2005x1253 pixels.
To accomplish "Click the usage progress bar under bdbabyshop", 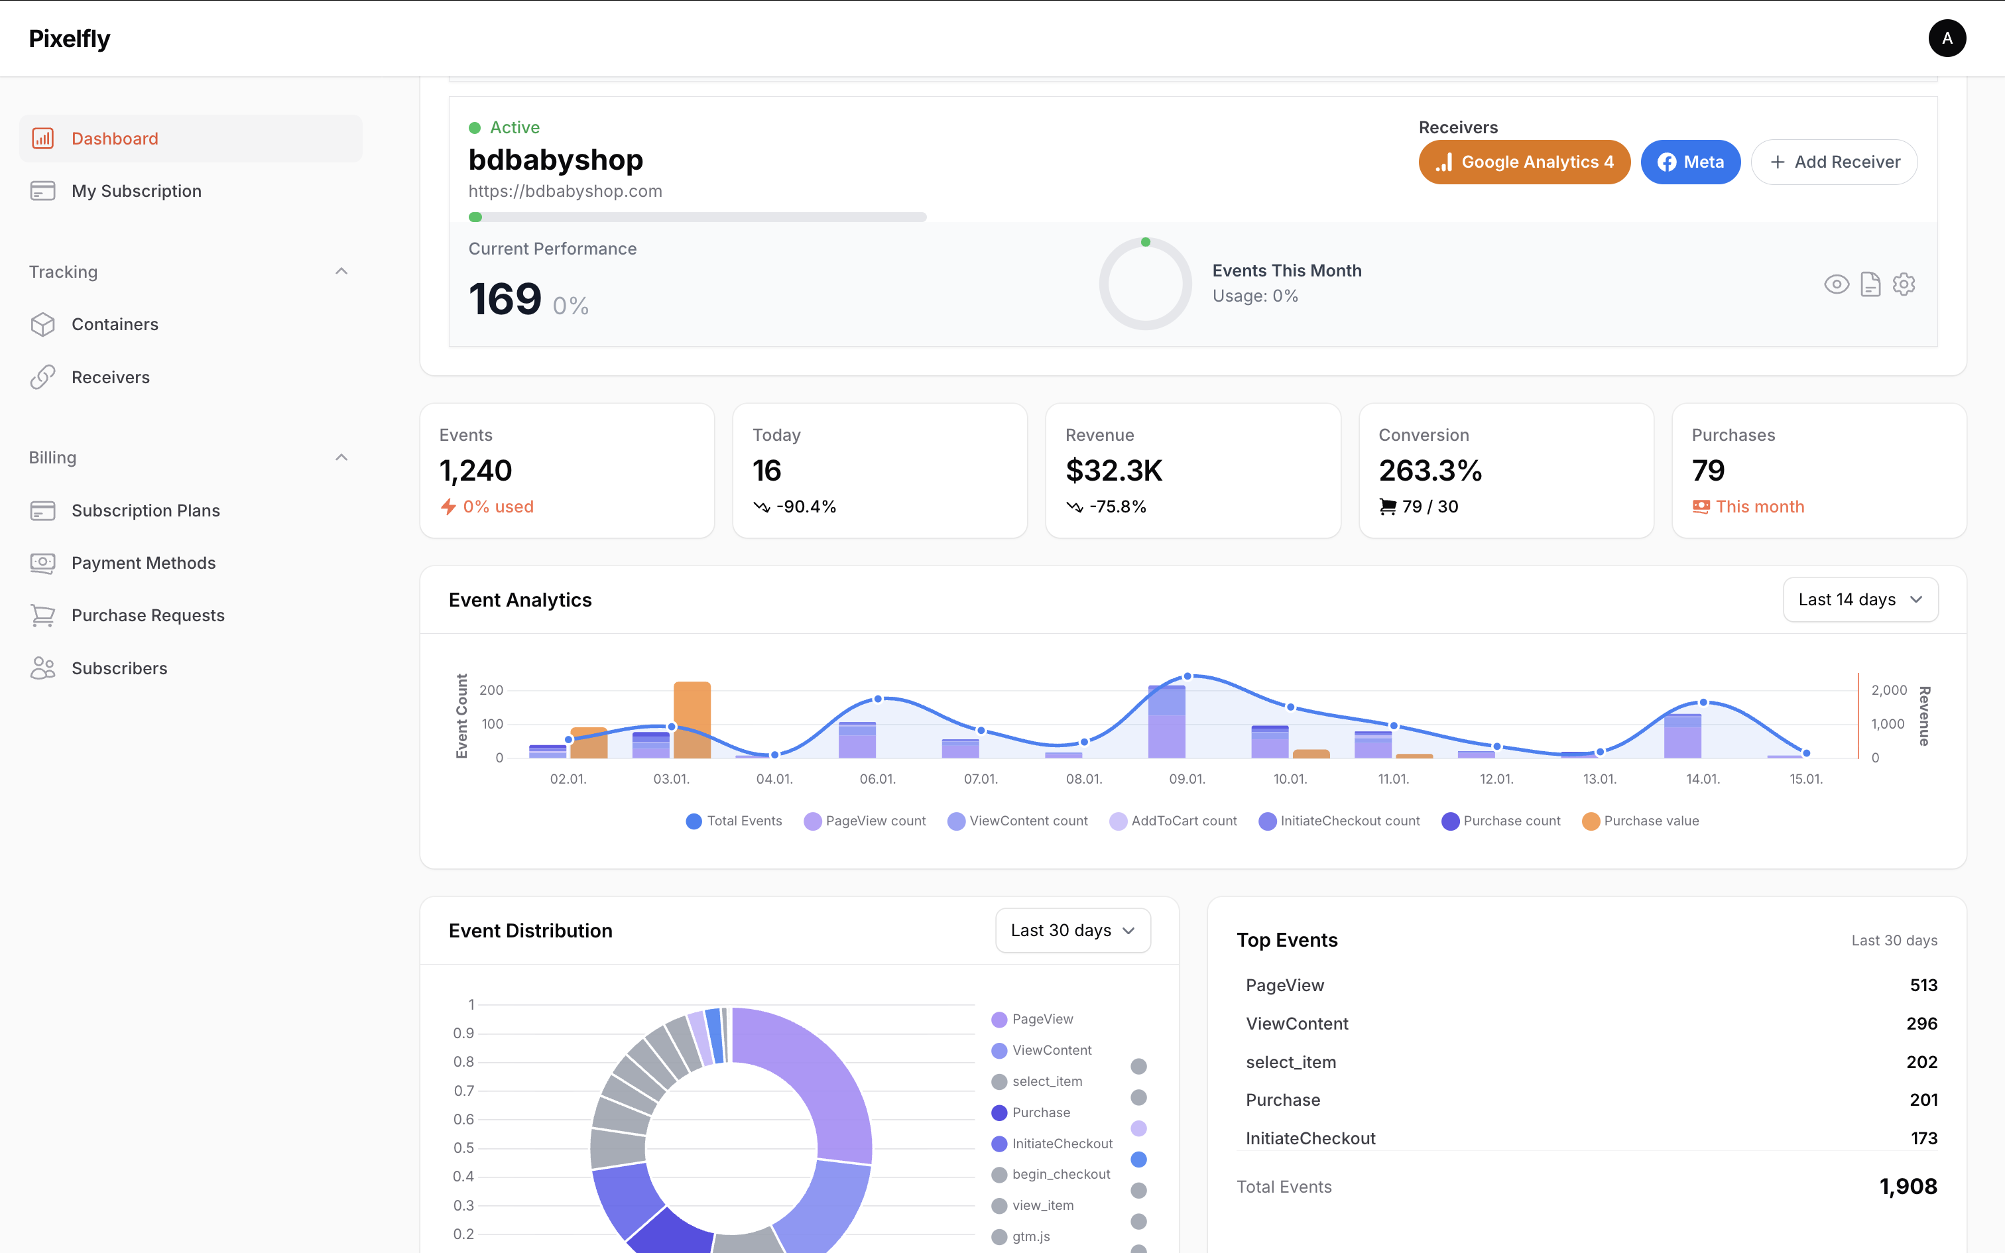I will tap(696, 217).
